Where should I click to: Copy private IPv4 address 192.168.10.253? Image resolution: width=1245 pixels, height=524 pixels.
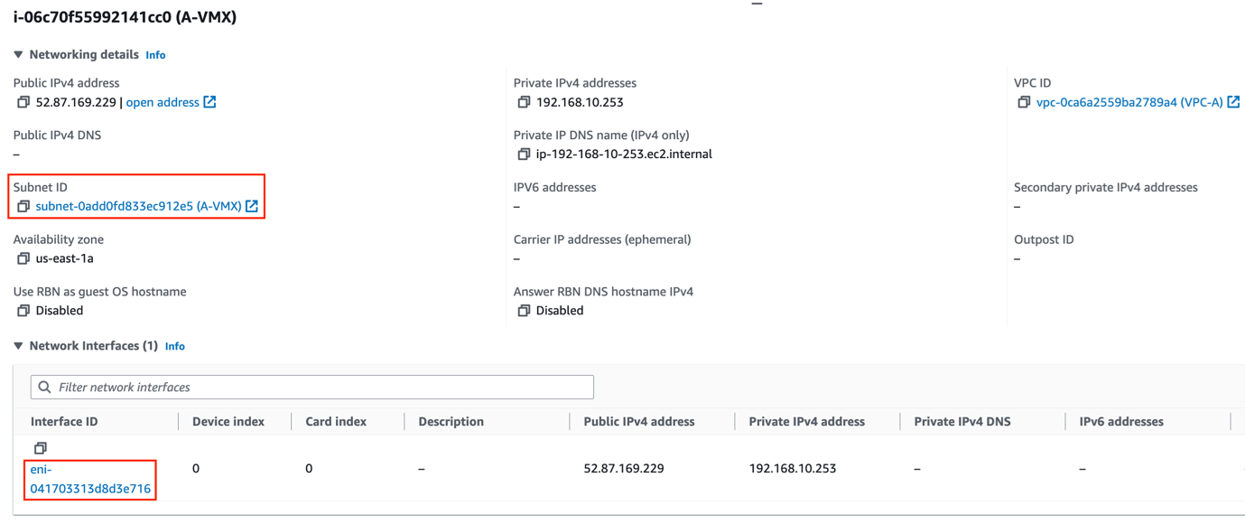524,103
